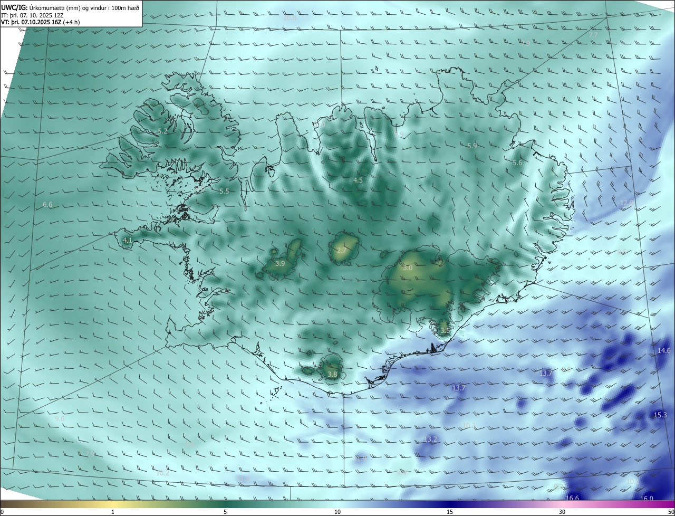This screenshot has width=675, height=516.
Task: Click the '1' tick on the colorbar
Action: [x=113, y=512]
